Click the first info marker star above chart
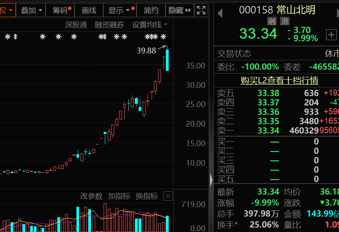 click(x=7, y=37)
